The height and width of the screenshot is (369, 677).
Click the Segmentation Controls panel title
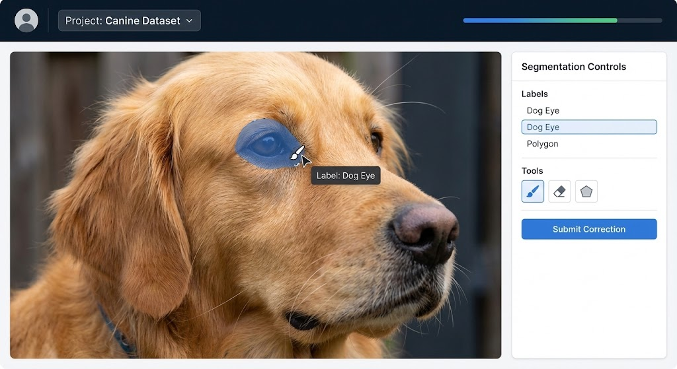(x=573, y=67)
